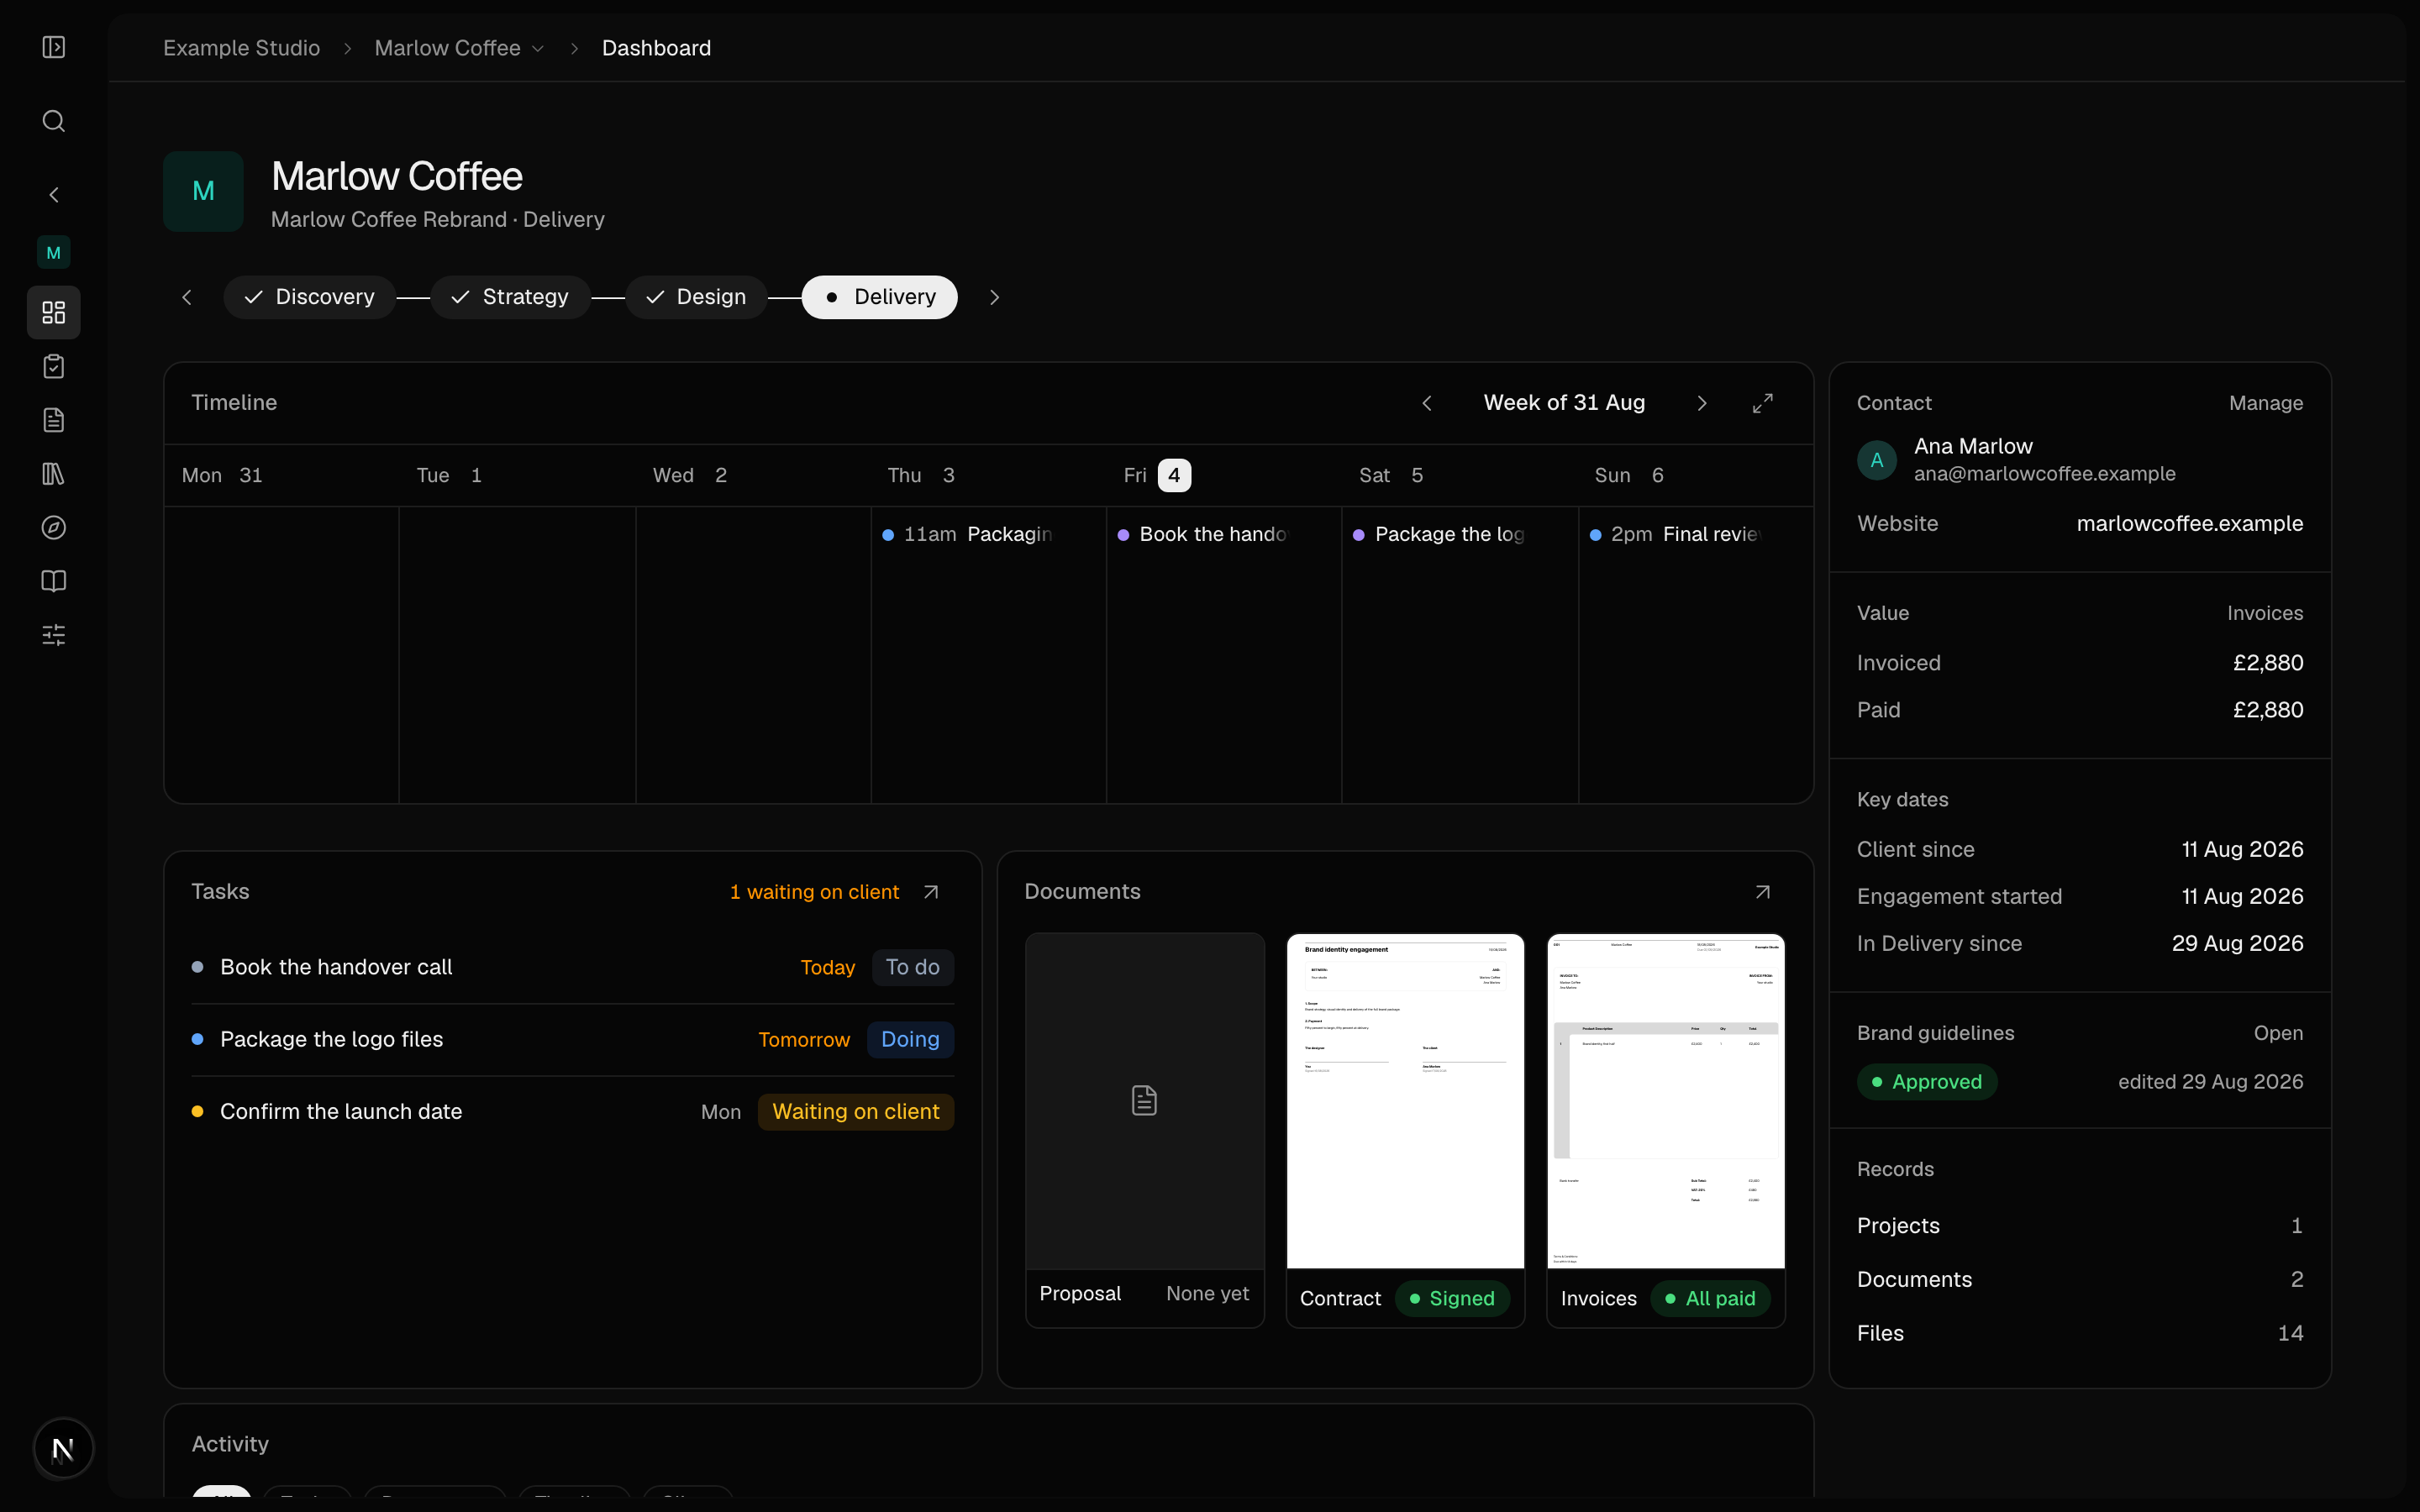The image size is (2420, 1512).
Task: Open the library books icon
Action: (x=54, y=474)
